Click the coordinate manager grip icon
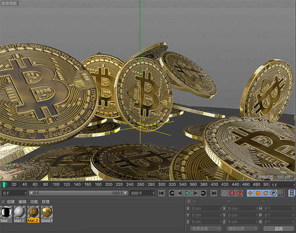The width and height of the screenshot is (296, 233). 188,201
